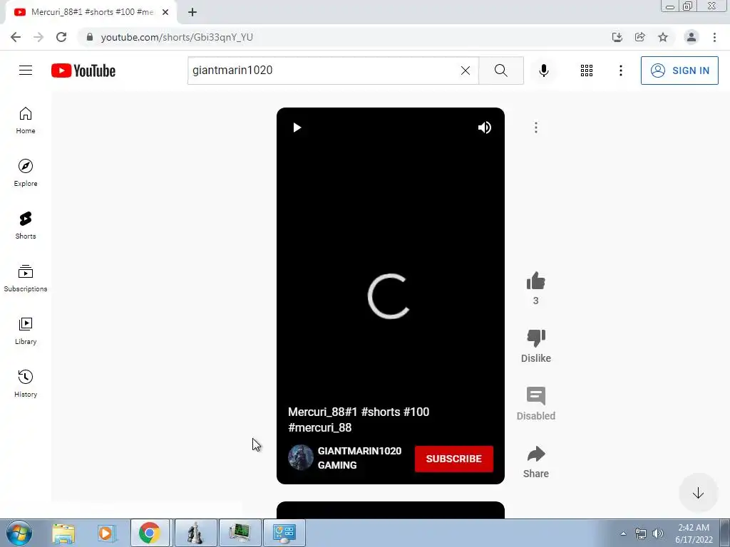This screenshot has width=730, height=547.
Task: Open GIANTMARIN1020 GAMING channel avatar
Action: pos(300,458)
